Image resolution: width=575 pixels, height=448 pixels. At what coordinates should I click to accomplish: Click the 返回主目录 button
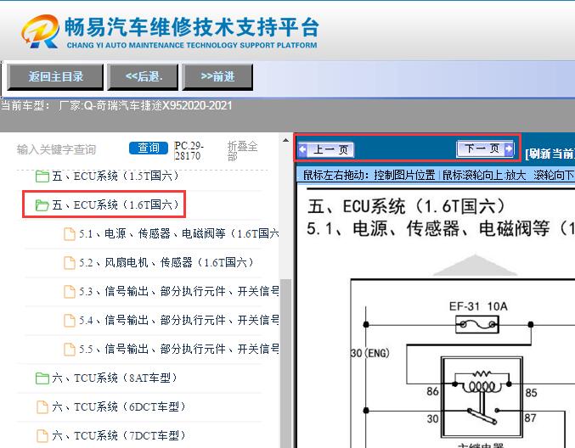pyautogui.click(x=55, y=77)
